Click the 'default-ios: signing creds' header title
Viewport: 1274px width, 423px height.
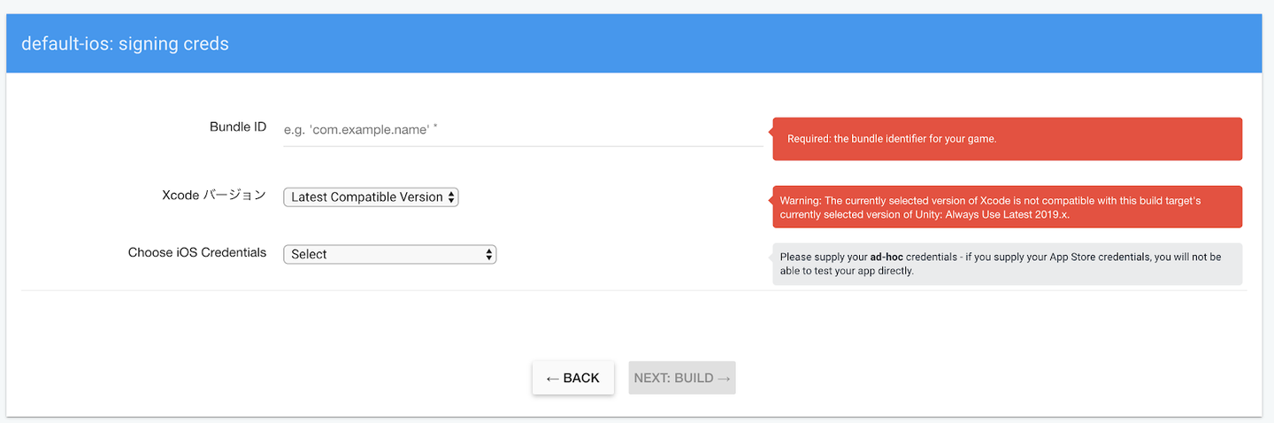[125, 44]
